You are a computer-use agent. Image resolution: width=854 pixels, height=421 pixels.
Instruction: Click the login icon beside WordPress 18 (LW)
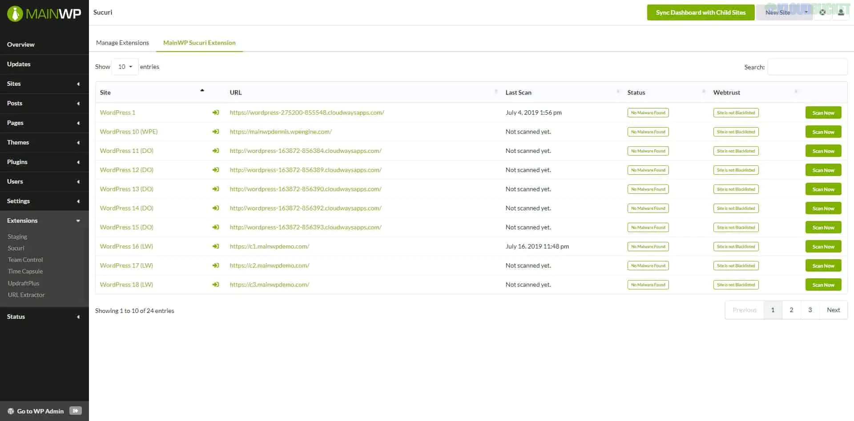(x=216, y=285)
